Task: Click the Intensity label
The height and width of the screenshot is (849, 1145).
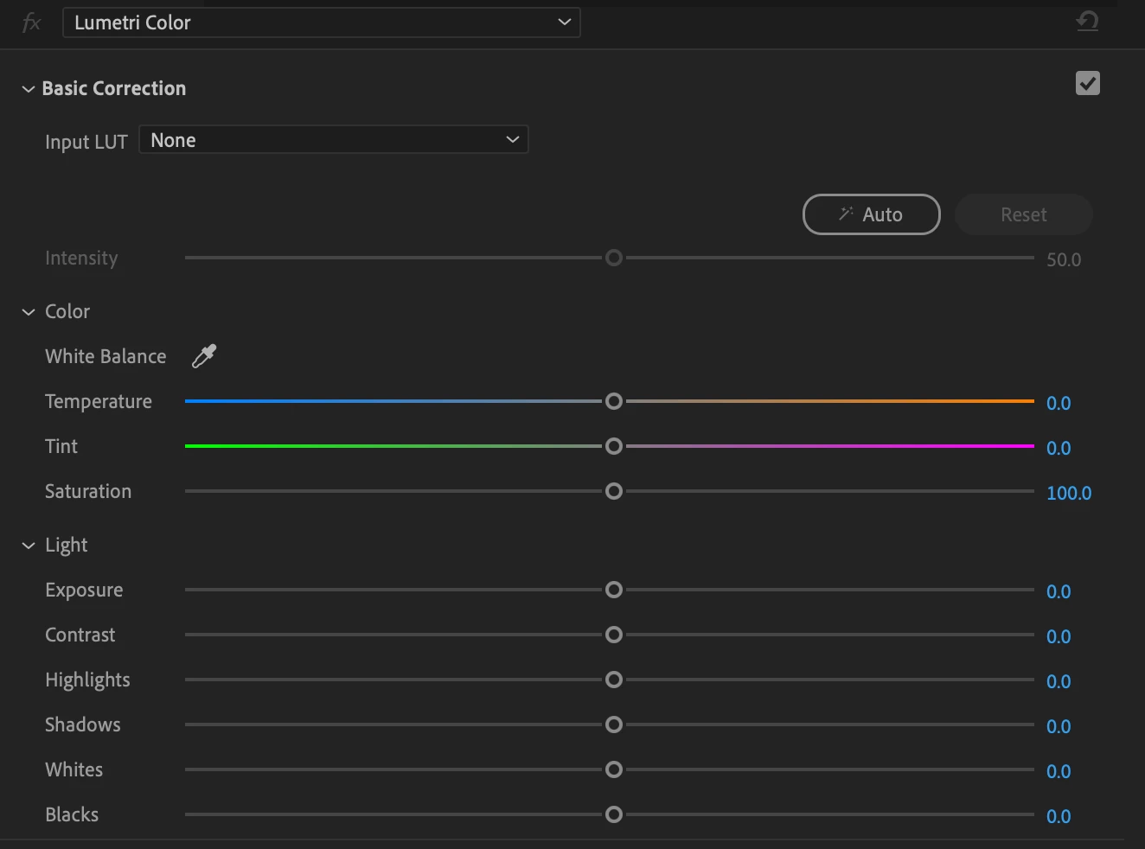Action: (81, 259)
